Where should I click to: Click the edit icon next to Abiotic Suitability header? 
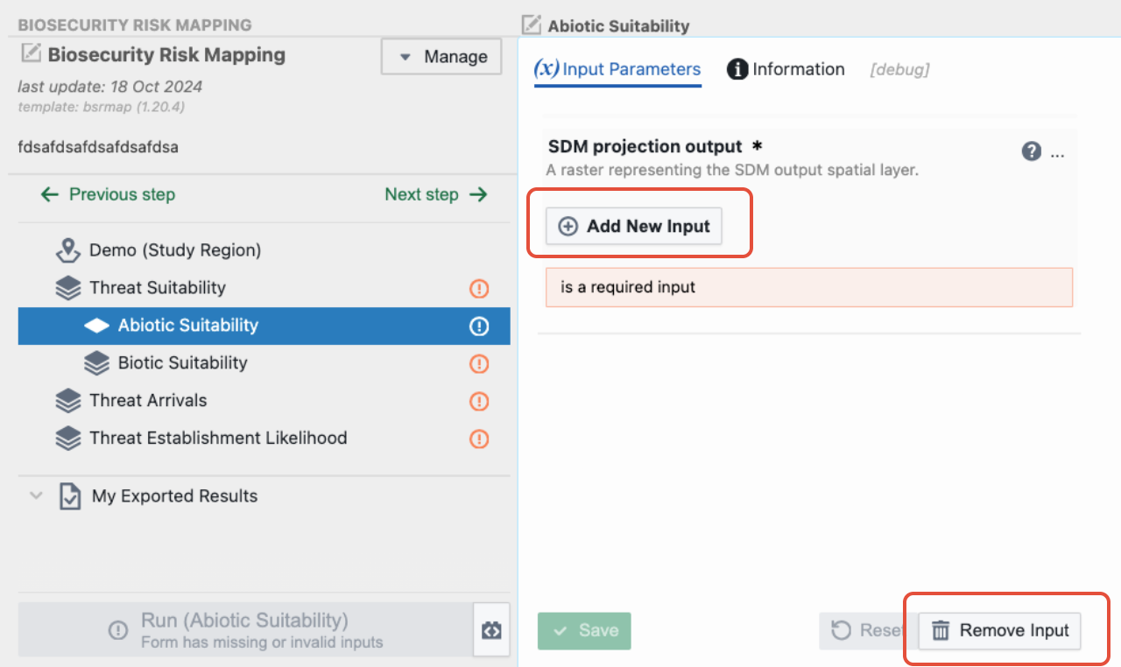[x=531, y=25]
